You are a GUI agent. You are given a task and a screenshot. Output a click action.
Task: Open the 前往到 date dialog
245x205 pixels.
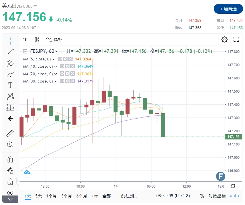pos(130,196)
